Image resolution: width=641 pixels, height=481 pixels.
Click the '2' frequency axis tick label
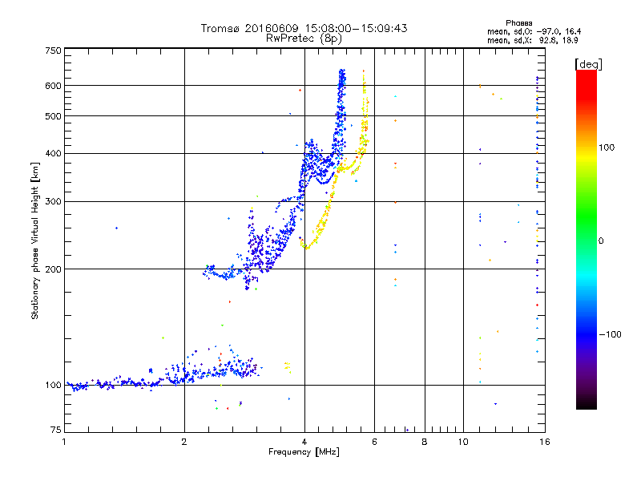coord(184,442)
